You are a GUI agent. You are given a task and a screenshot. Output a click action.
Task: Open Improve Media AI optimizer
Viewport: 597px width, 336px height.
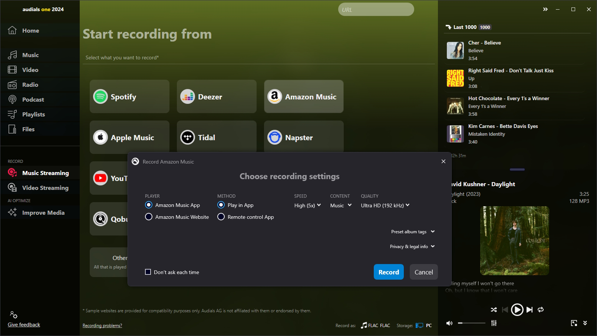coord(40,213)
